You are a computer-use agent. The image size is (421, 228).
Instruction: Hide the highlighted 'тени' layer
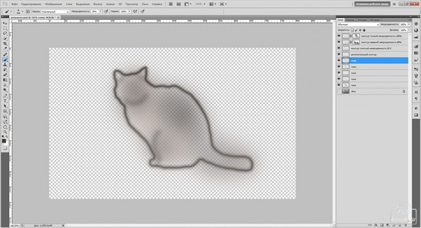pyautogui.click(x=339, y=61)
